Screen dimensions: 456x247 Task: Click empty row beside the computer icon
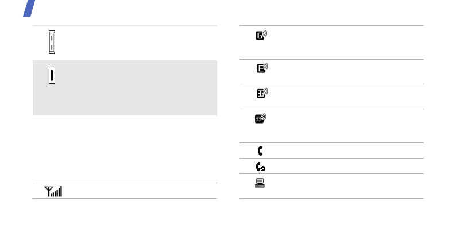pyautogui.click(x=345, y=186)
